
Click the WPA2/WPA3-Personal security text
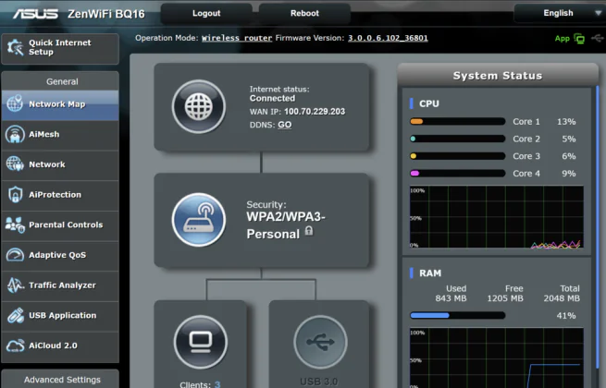286,225
